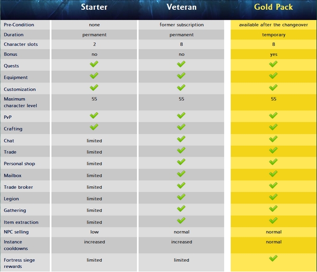The height and width of the screenshot is (272, 317).
Task: Click the Starter 'limited' value for Chat
Action: 94,140
